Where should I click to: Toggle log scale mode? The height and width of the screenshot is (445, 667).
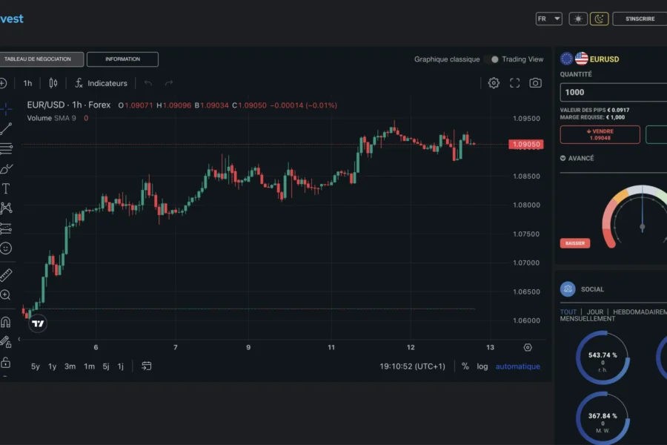pos(482,366)
